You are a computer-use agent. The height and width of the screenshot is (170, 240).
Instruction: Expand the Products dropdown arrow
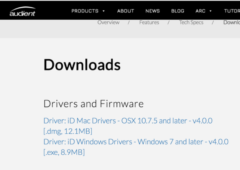click(x=104, y=11)
